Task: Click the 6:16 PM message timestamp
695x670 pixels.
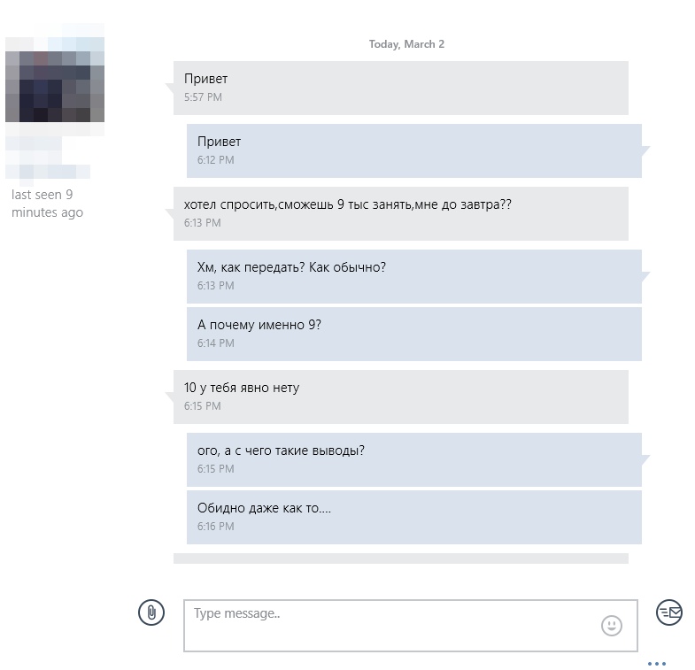Action: pos(216,527)
